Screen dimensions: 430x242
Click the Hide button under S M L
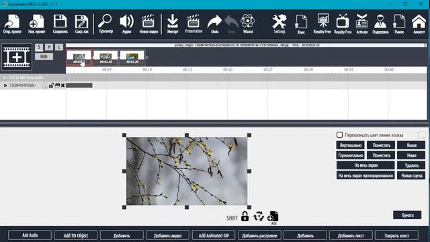[44, 56]
